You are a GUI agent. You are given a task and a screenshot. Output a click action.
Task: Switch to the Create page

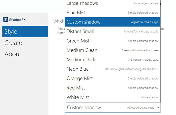13,43
